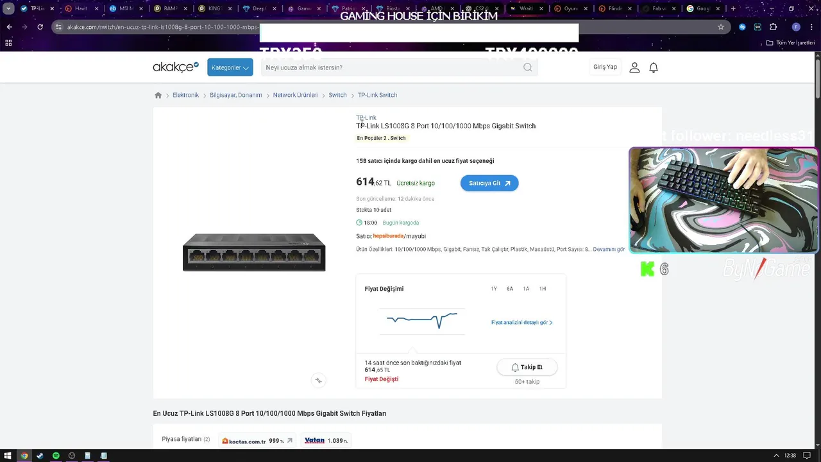The height and width of the screenshot is (462, 821).
Task: Click the product compare round icon
Action: coord(318,381)
